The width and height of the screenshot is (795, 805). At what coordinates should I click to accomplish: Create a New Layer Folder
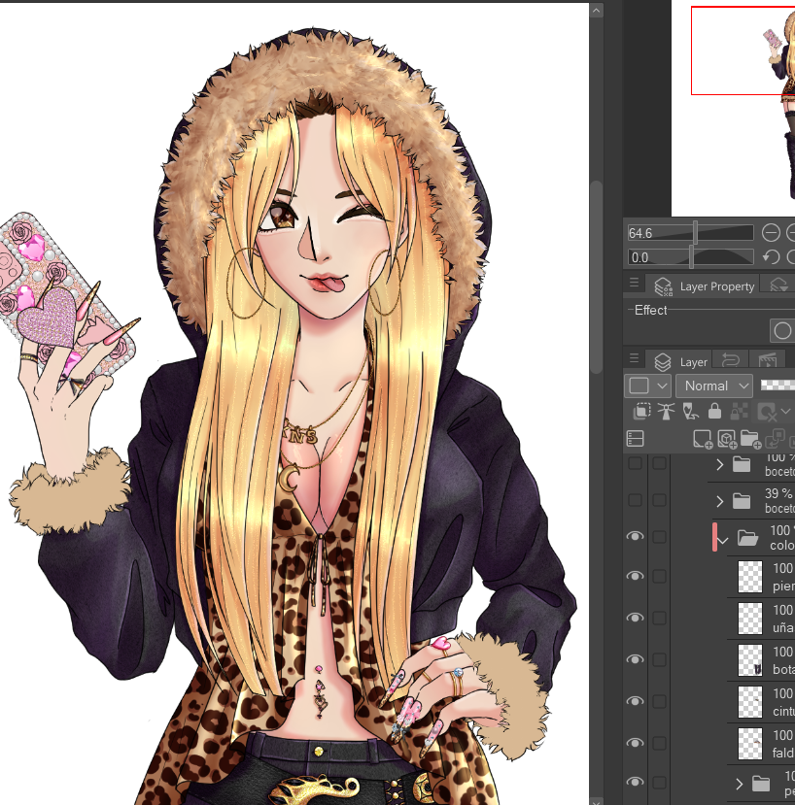click(750, 439)
